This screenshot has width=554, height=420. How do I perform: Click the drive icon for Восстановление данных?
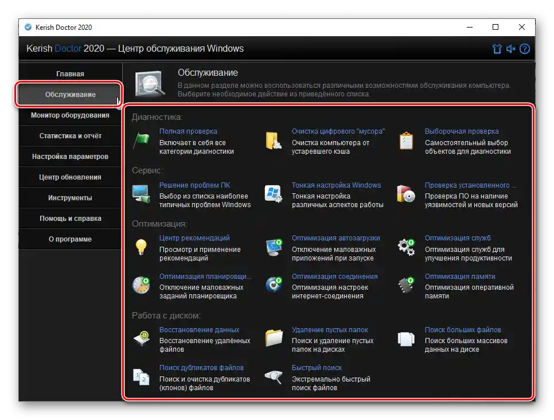point(142,339)
